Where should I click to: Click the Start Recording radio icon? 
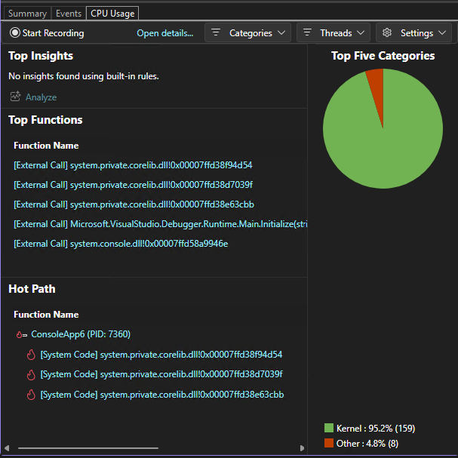click(15, 33)
